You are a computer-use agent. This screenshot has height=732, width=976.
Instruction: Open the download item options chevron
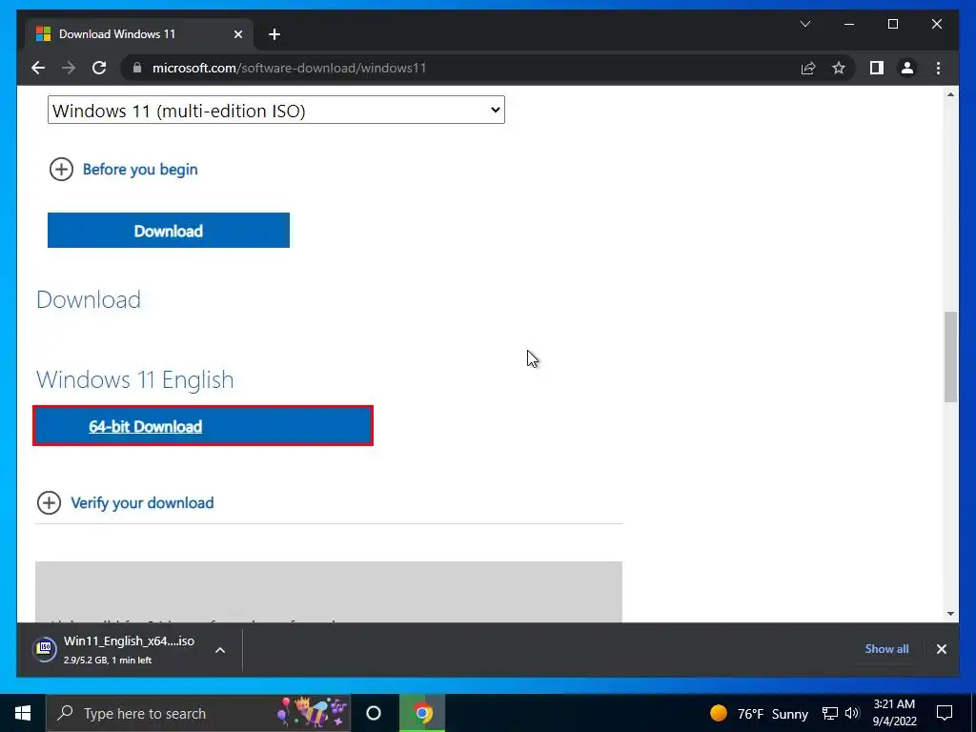point(220,650)
